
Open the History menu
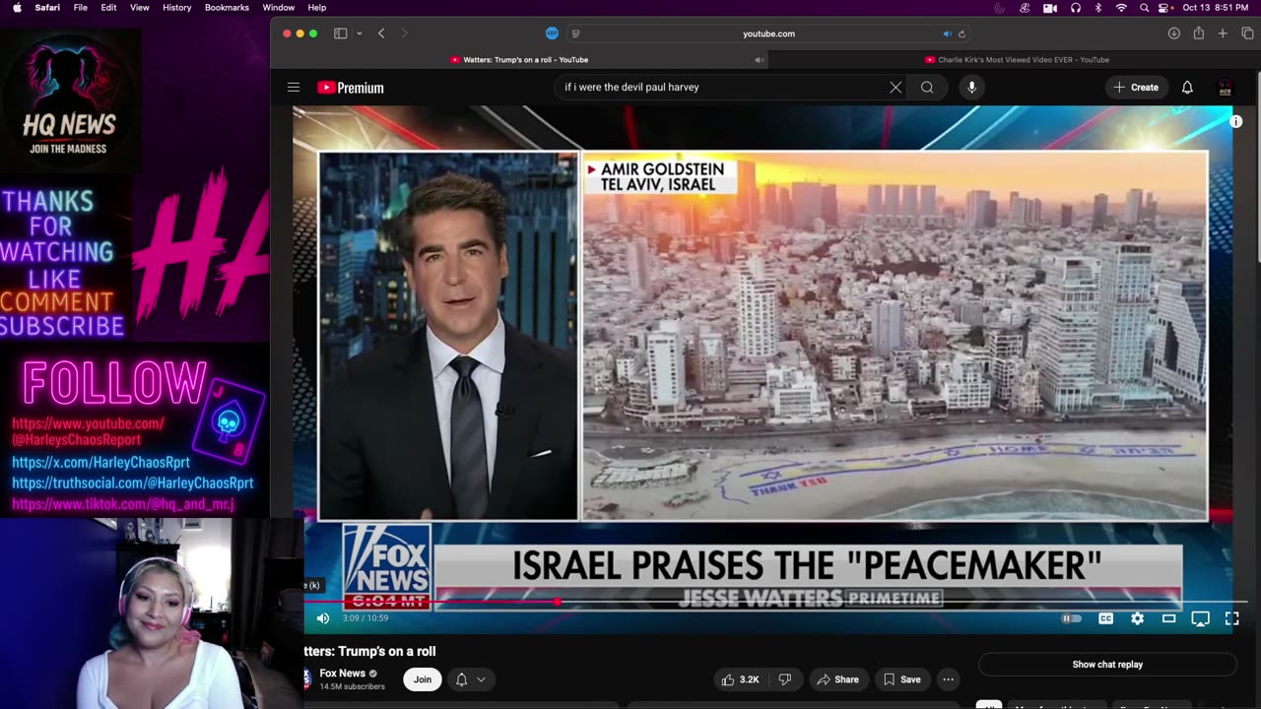[177, 8]
